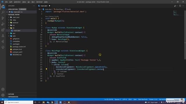The height and width of the screenshot is (104, 186).
Task: Open the View menu
Action: pos(24,2)
